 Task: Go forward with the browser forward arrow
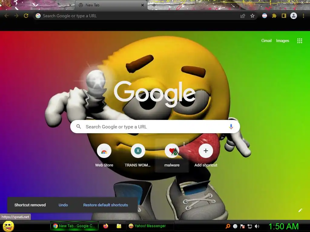16,16
